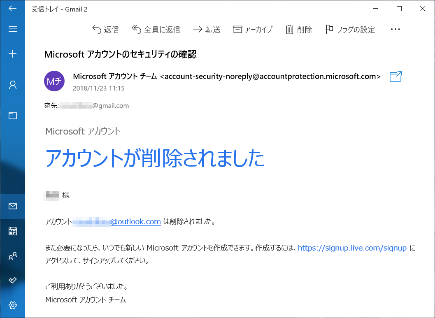The image size is (435, 318).
Task: Forward message with 転送
Action: 207,29
